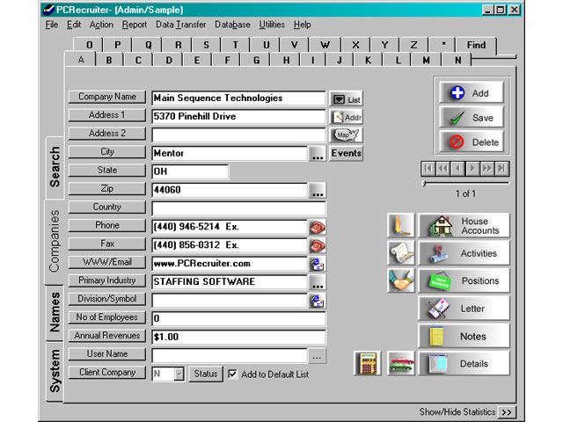Click the web icon beside Division/Symbol field
Screen dimensions: 563x422
click(317, 301)
